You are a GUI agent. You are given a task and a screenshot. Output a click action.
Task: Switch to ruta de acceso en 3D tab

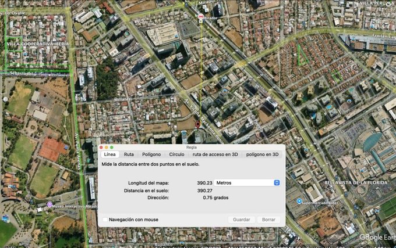coord(215,154)
